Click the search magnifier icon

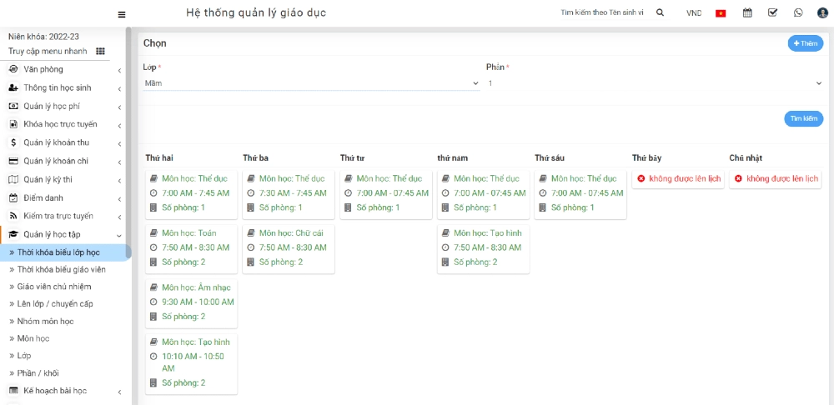coord(660,12)
